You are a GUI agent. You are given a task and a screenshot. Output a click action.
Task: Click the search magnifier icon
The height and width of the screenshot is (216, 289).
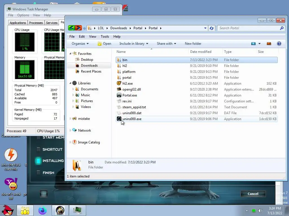(x=282, y=28)
